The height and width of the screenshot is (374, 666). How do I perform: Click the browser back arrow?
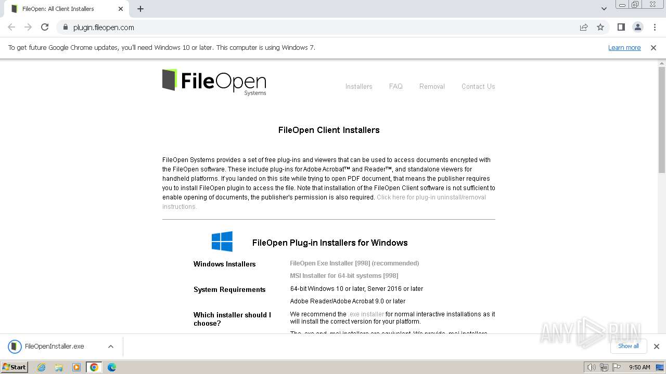point(11,28)
